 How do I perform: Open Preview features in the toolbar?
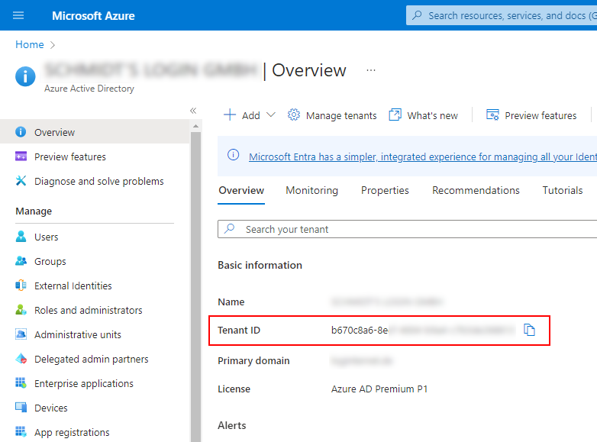541,115
